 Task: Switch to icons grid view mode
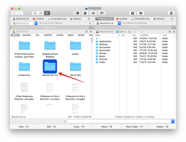[47, 13]
